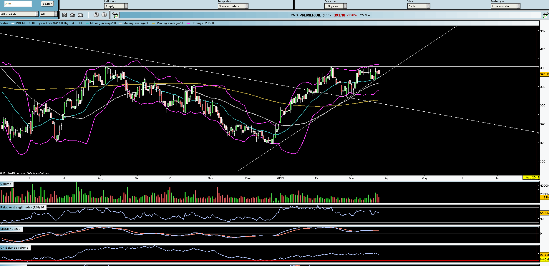Click the Volume panel label
Viewport: 549px width, 266px height.
pyautogui.click(x=6, y=184)
